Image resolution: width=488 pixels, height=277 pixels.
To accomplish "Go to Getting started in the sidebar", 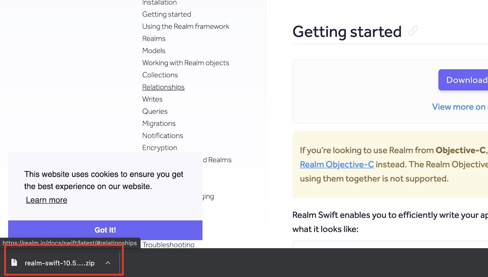I will pos(167,14).
